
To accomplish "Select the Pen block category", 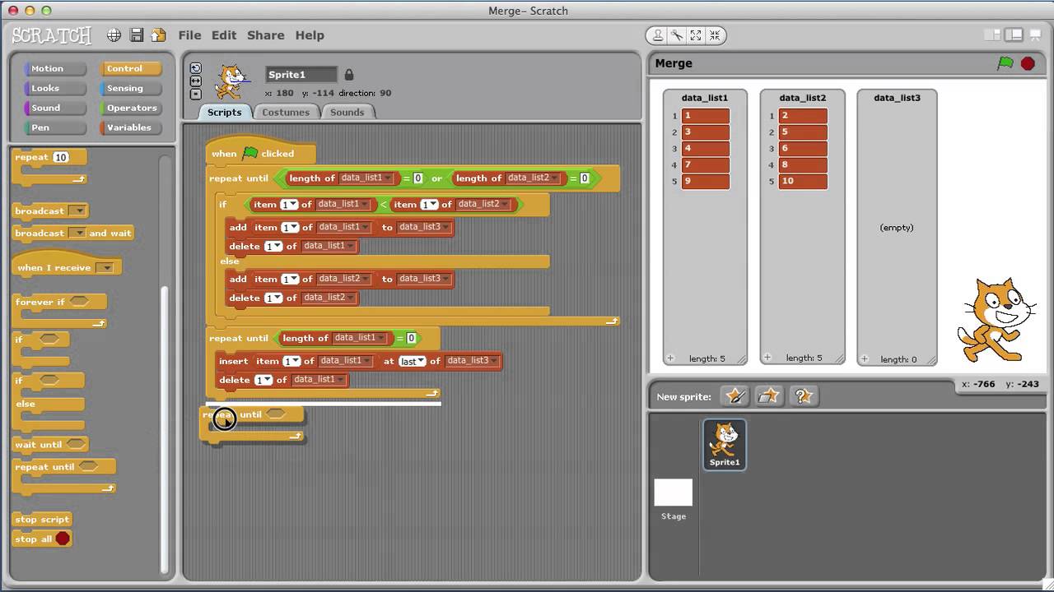I will point(54,127).
